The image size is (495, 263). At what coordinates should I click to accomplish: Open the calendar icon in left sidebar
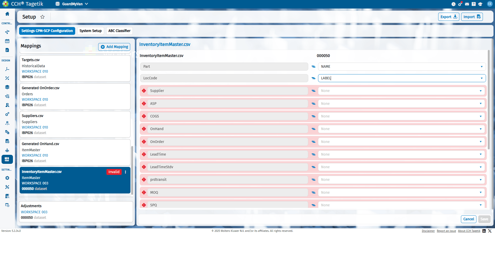(x=7, y=41)
